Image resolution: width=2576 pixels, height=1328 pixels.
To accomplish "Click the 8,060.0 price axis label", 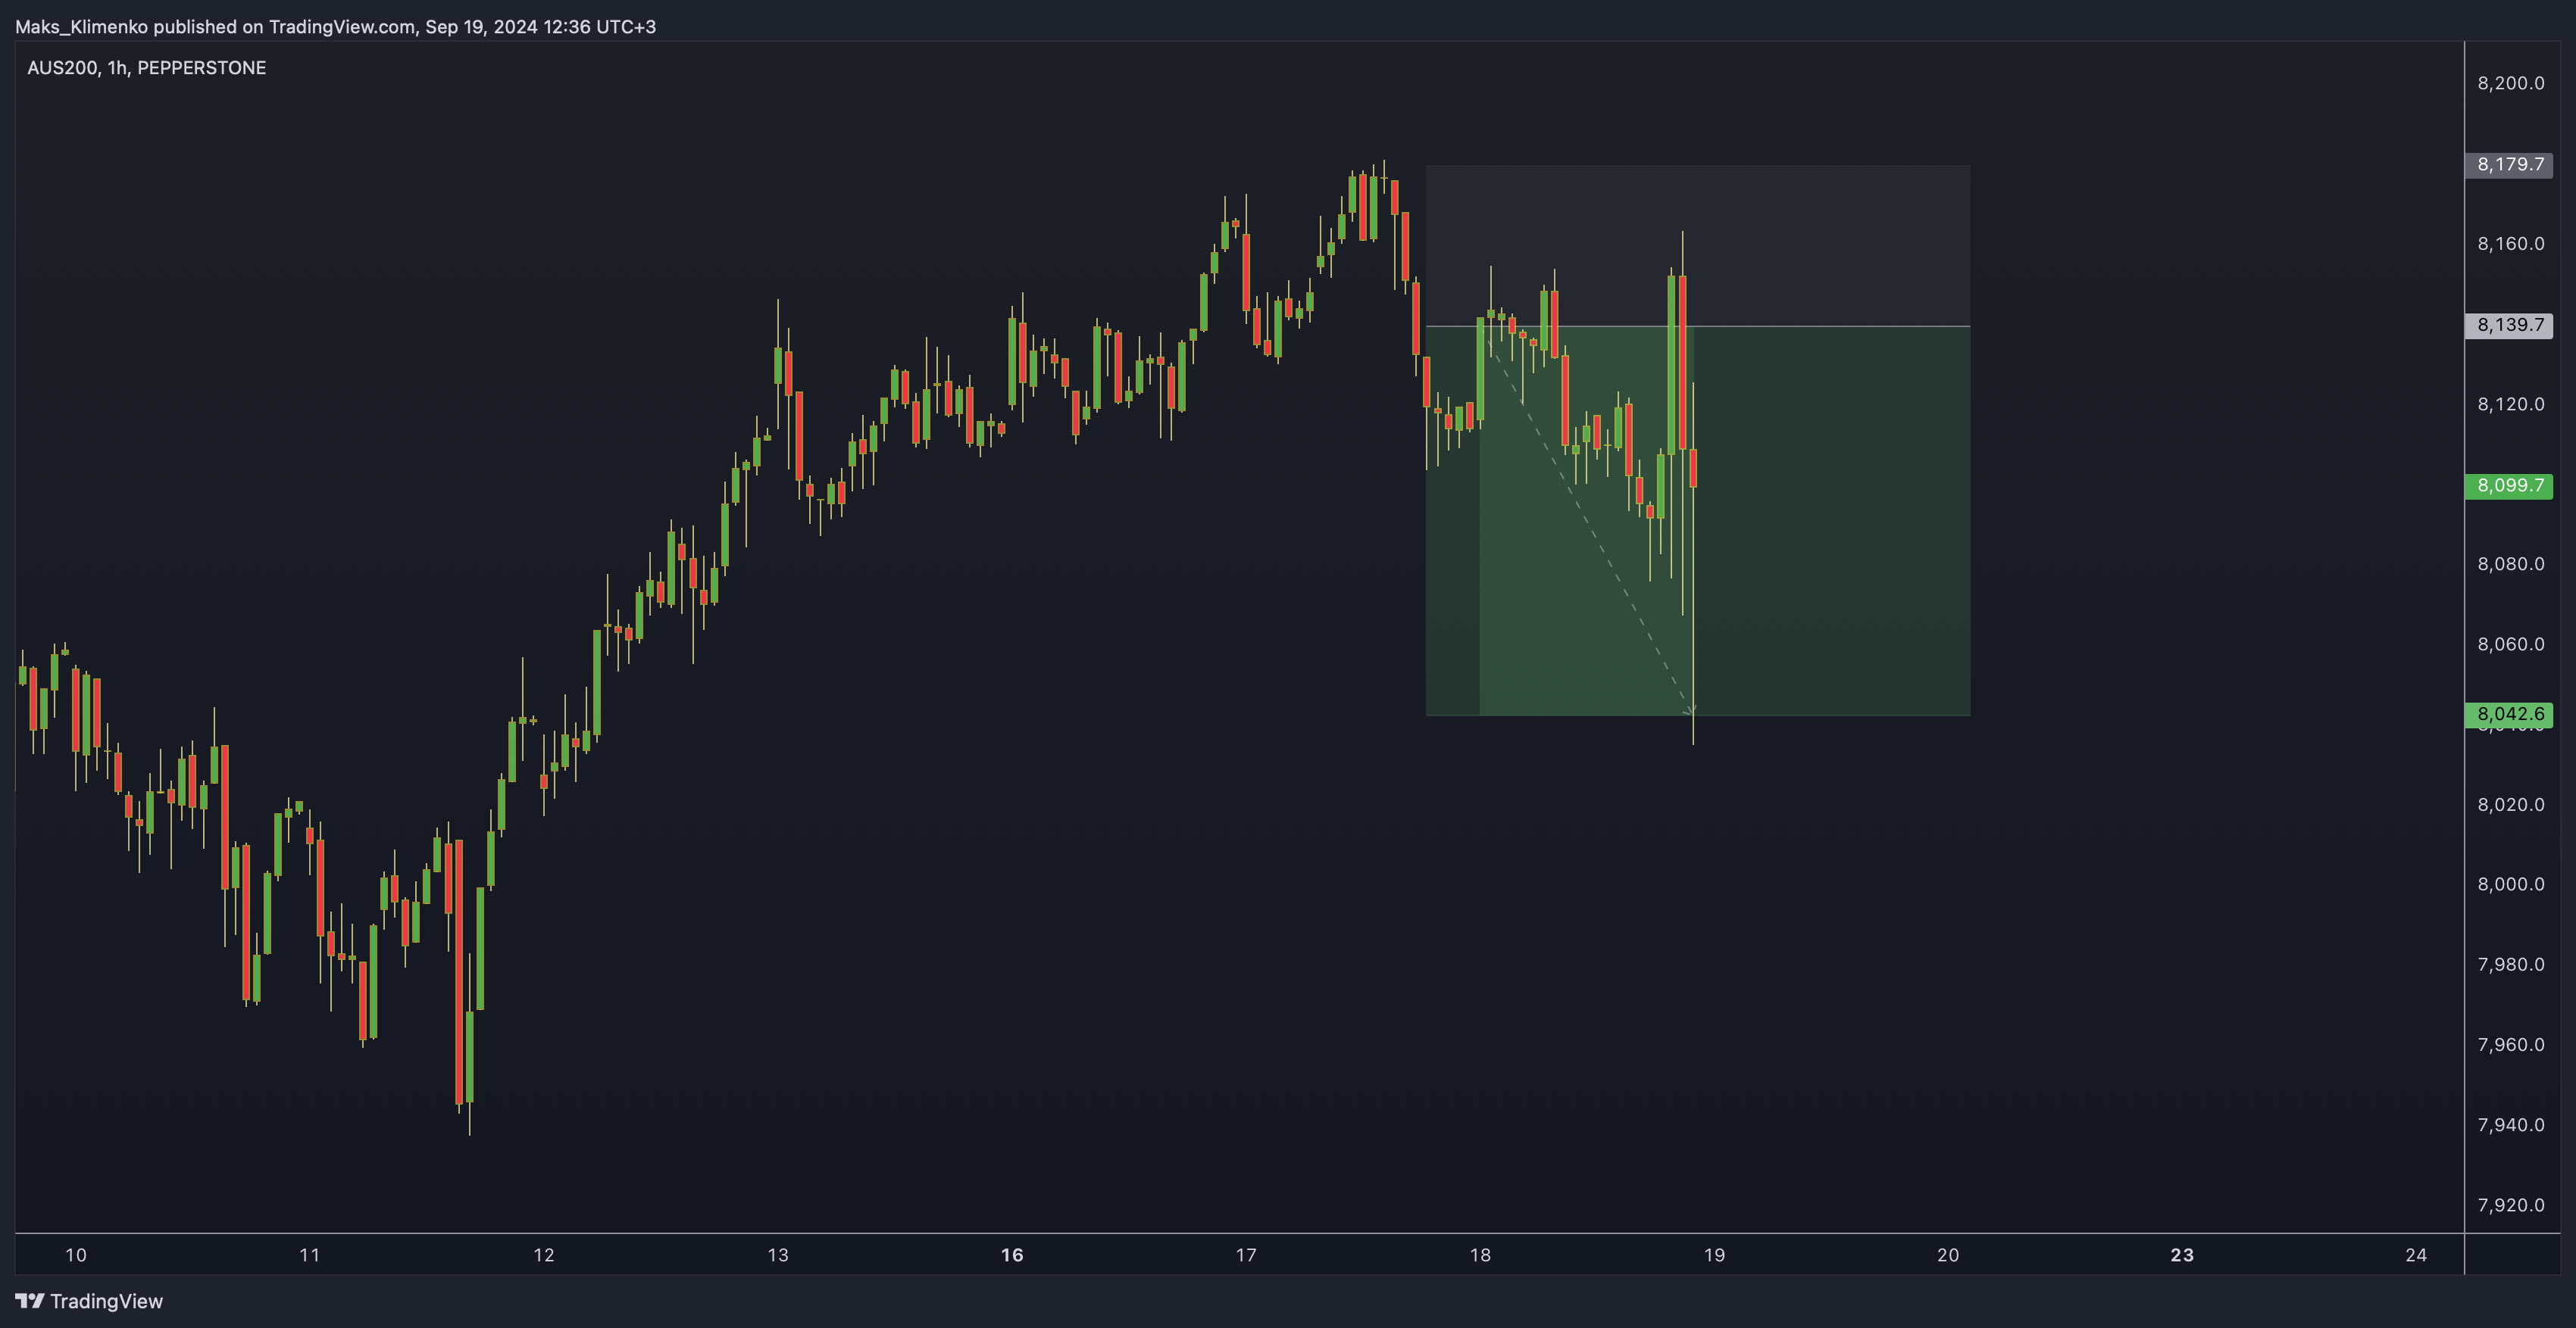I will click(x=2510, y=644).
